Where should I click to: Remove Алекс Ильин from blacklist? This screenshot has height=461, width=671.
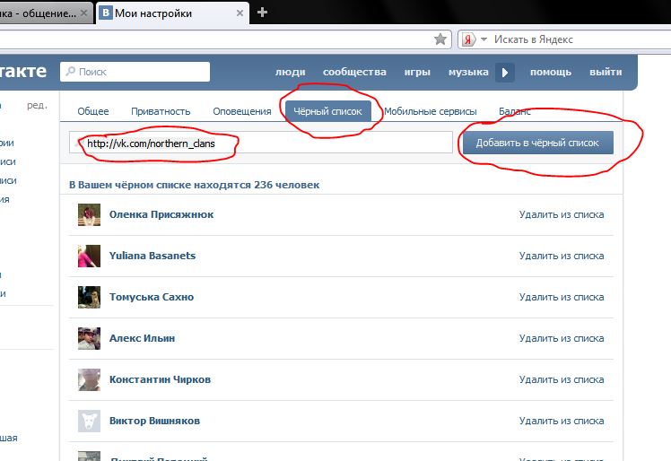pyautogui.click(x=562, y=338)
